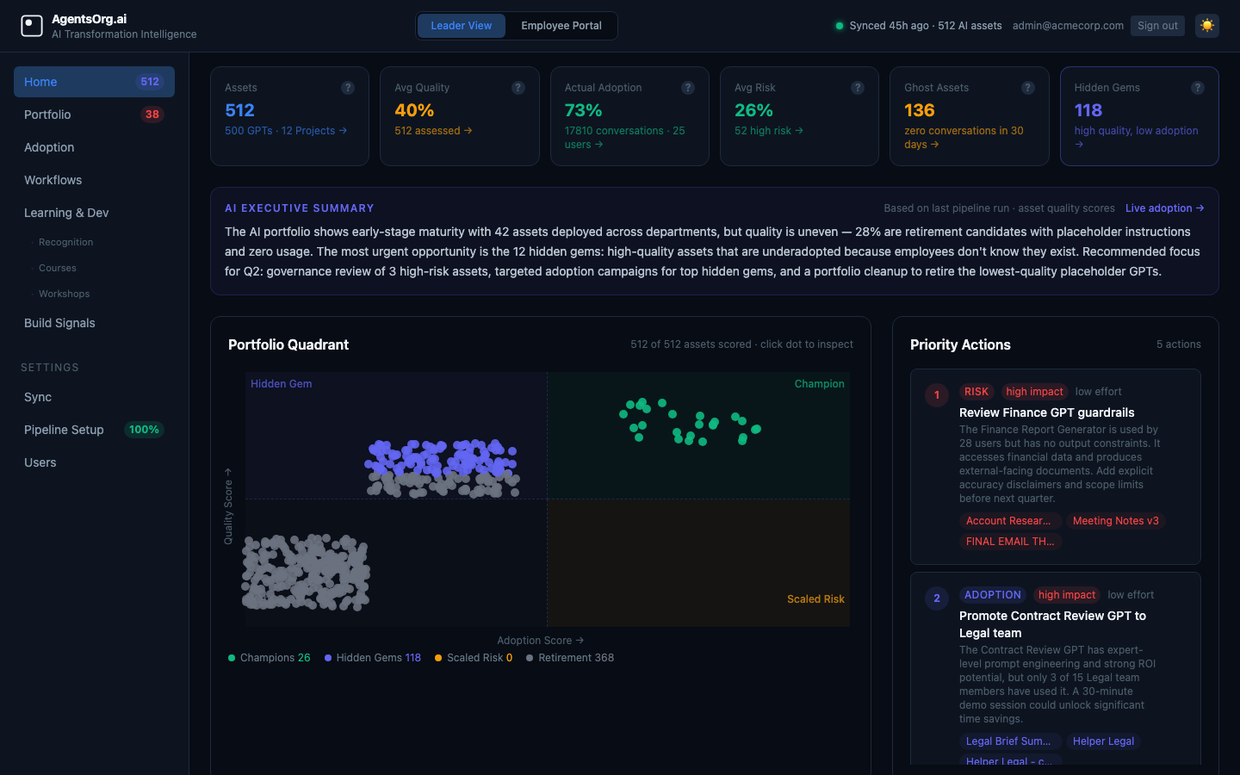This screenshot has width=1240, height=775.
Task: Open the Avg Quality help tooltip icon
Action: pos(518,88)
